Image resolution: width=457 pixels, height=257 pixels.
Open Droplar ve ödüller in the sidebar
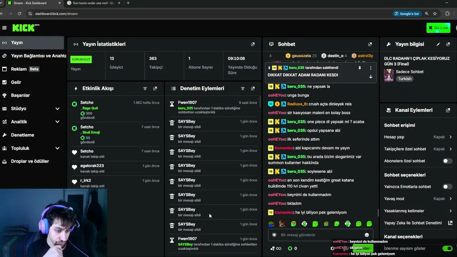coord(32,161)
